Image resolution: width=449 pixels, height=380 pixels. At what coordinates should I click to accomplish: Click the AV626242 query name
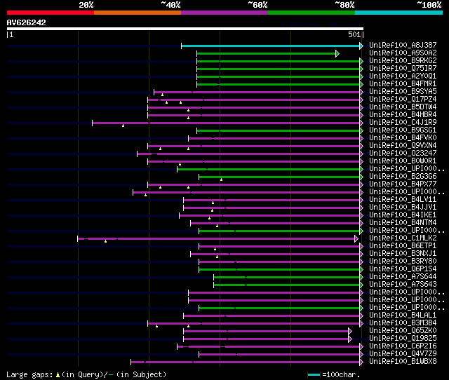click(x=27, y=22)
